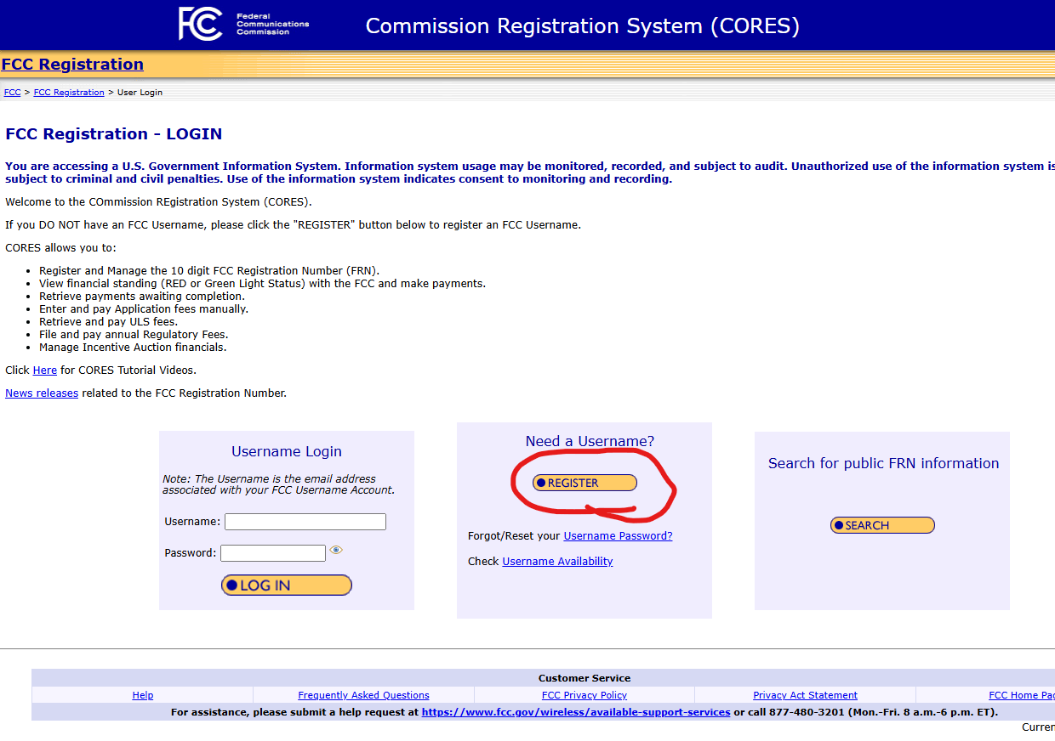Open the FCC Privacy Policy link
1055x741 pixels.
point(585,695)
